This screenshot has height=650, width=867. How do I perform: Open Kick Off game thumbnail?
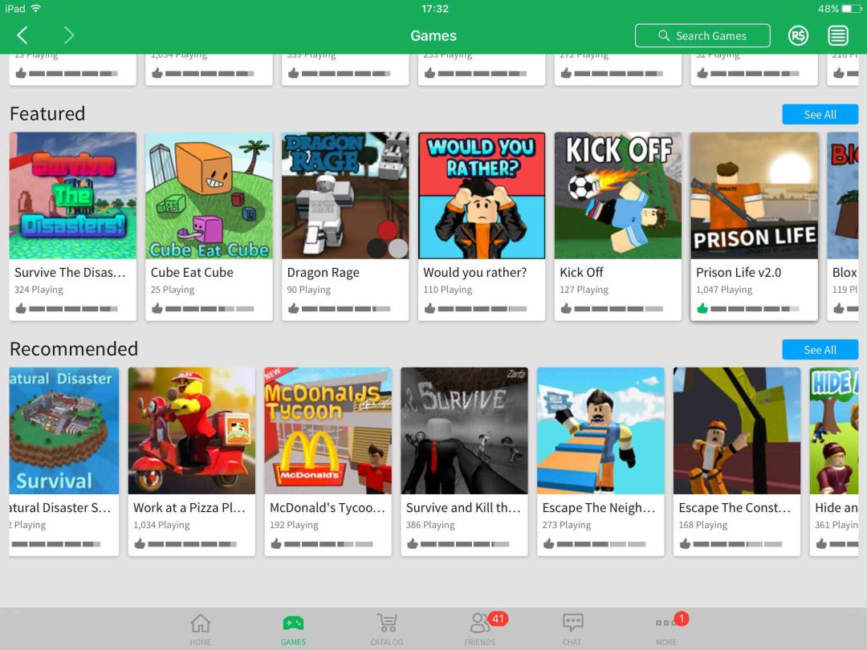point(617,195)
